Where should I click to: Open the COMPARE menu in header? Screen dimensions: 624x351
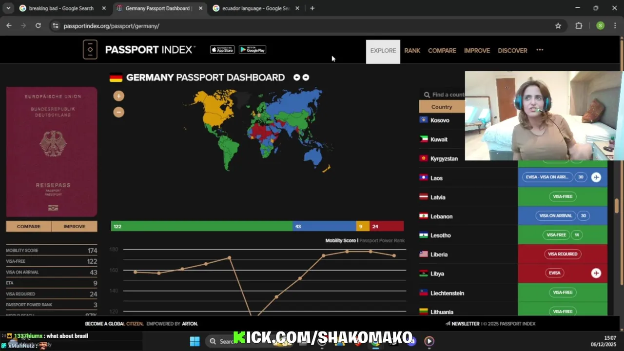[x=442, y=51]
